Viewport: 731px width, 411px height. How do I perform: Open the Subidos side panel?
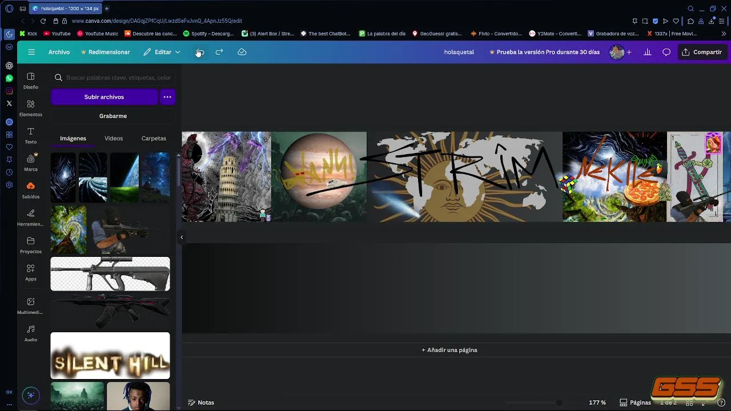tap(31, 191)
